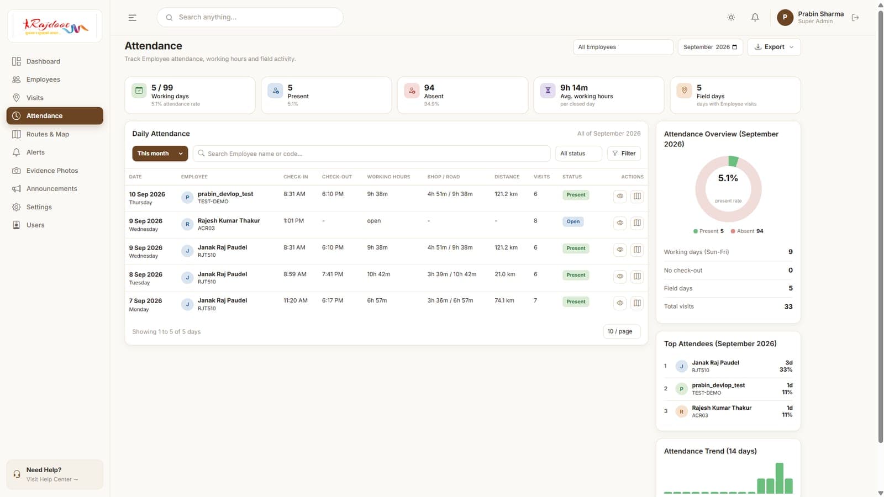Open route map icon for Rajesh Kumar Thakur row
Image resolution: width=884 pixels, height=497 pixels.
(637, 223)
